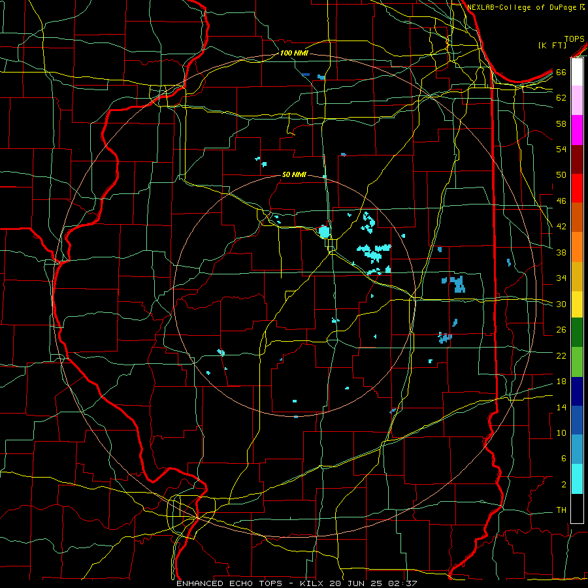Click legend value '26'
The width and height of the screenshot is (588, 588).
561,330
